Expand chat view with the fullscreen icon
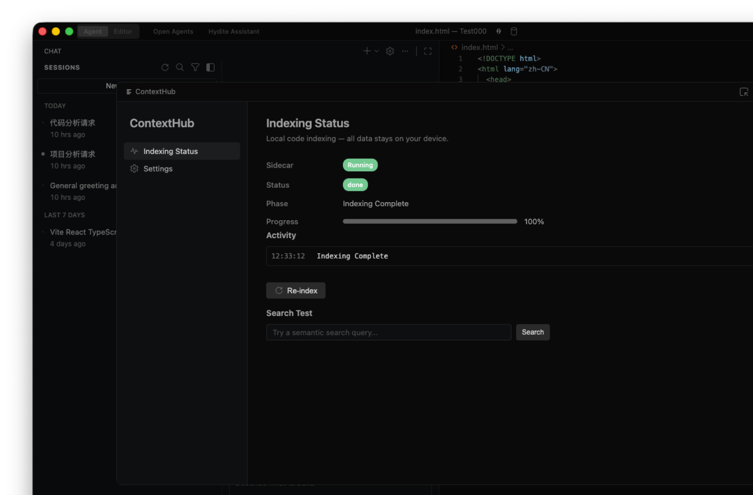The width and height of the screenshot is (753, 495). 428,51
